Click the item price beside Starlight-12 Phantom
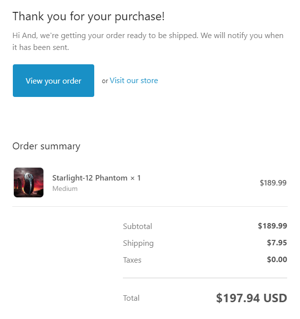 tap(273, 182)
